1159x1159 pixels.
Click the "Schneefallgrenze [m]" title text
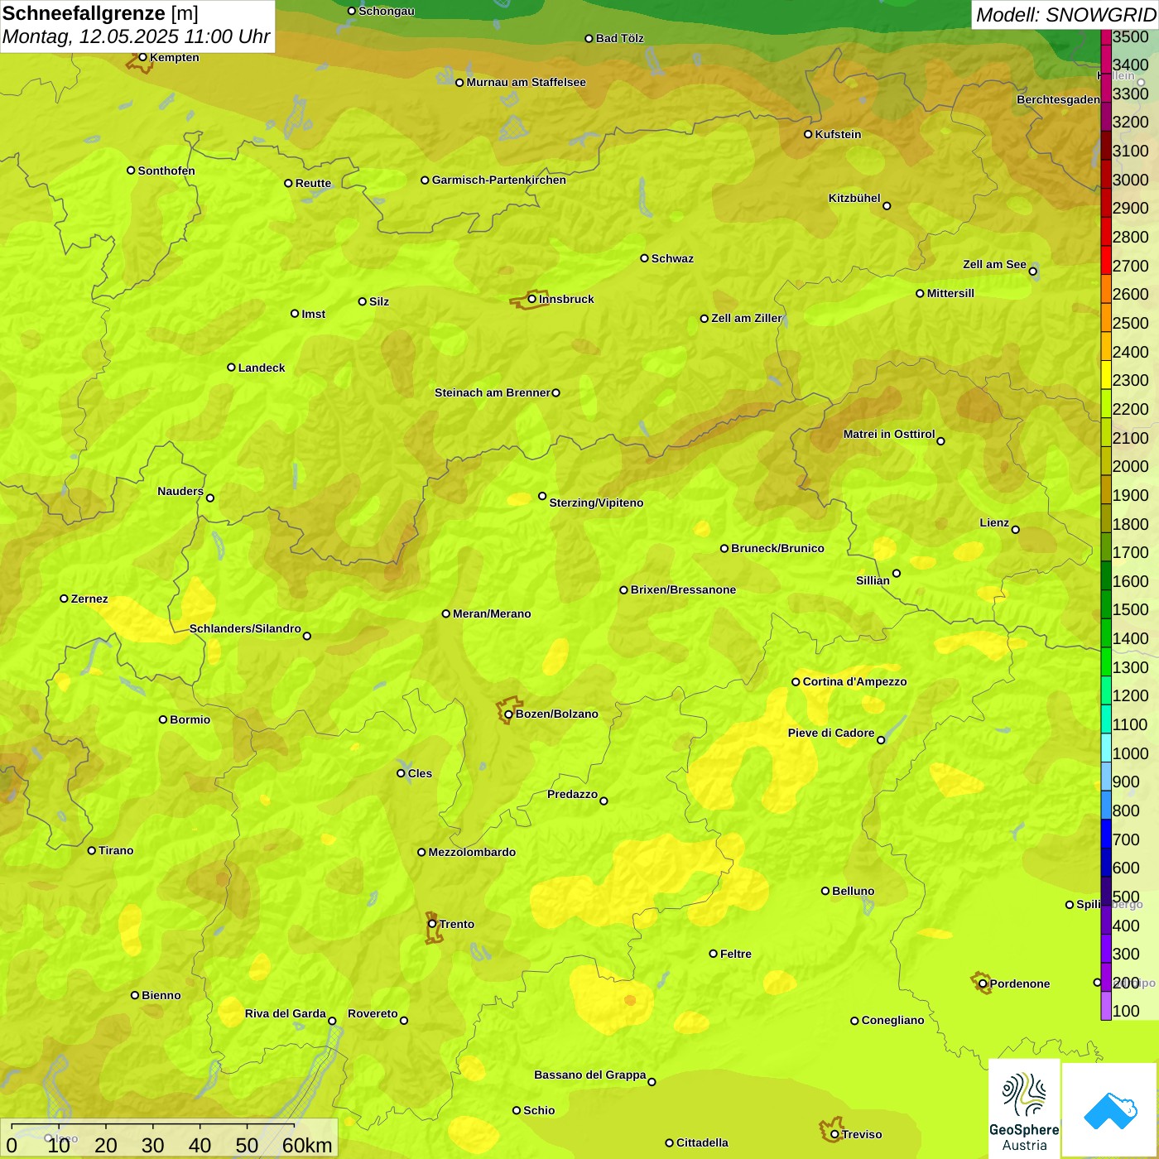coord(100,13)
